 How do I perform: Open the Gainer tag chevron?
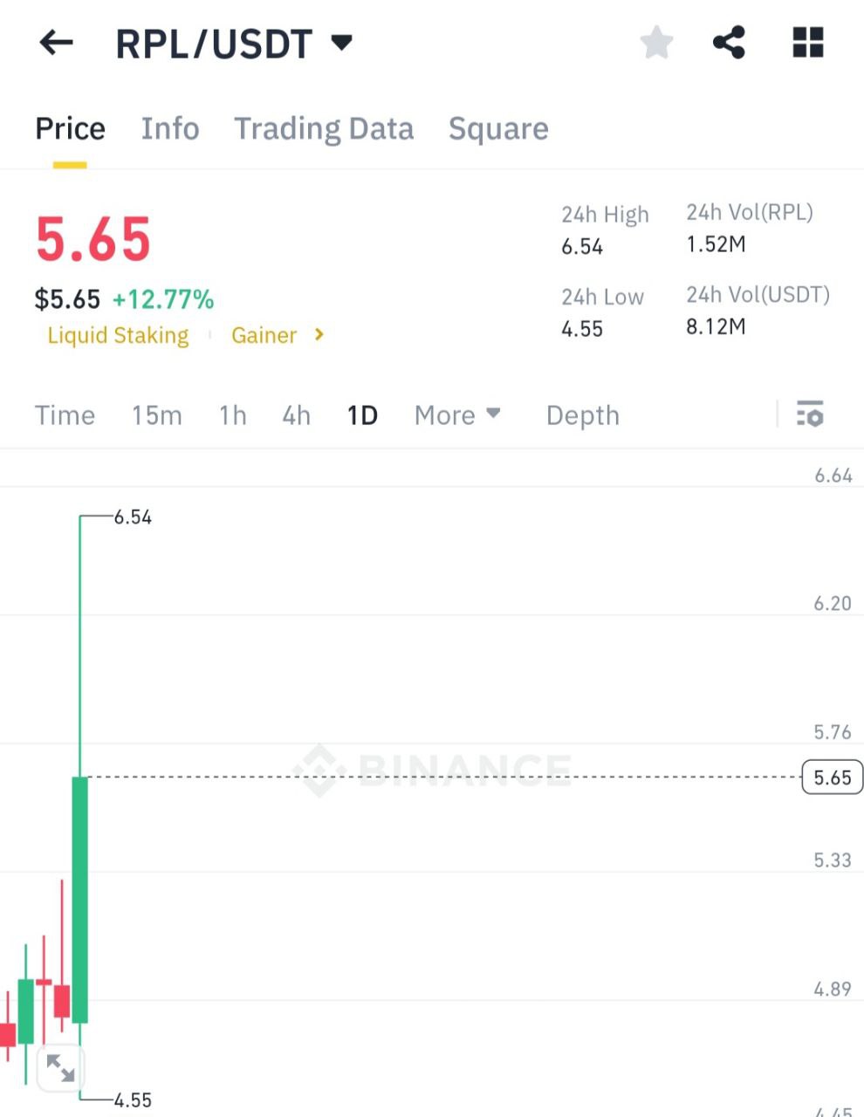coord(319,334)
